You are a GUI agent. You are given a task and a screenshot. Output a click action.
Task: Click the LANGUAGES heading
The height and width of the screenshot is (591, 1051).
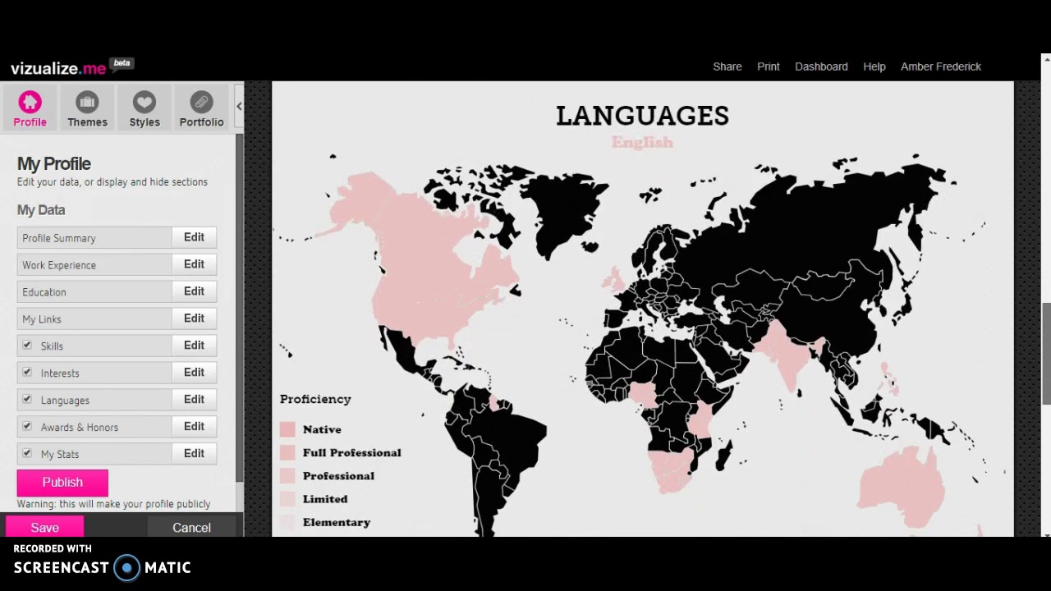[642, 117]
